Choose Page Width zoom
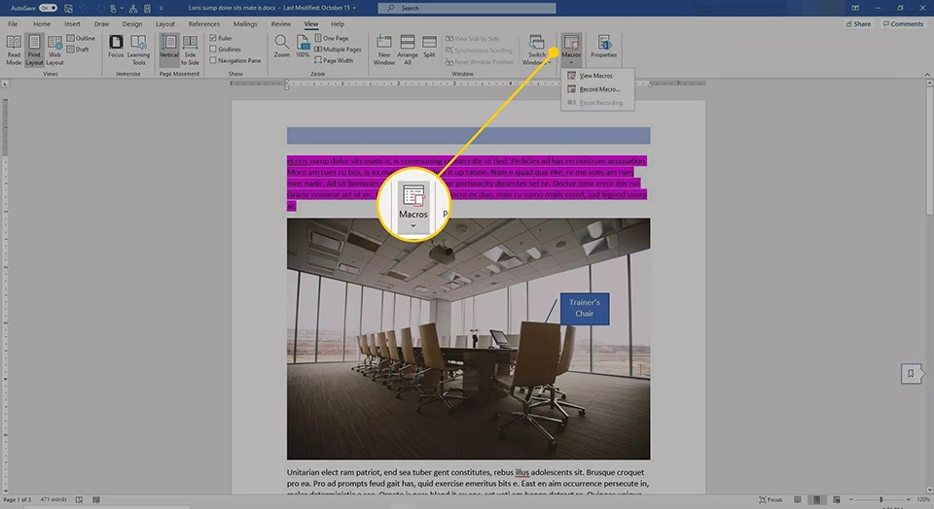This screenshot has width=934, height=509. click(334, 60)
